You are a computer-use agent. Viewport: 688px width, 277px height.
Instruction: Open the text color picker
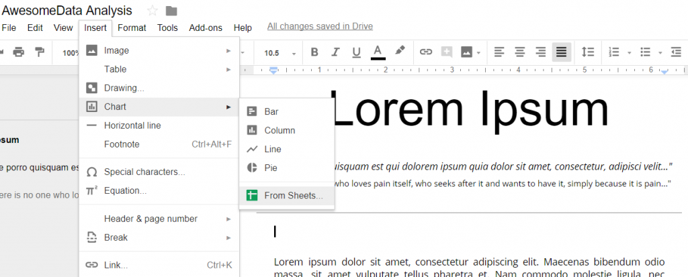click(x=378, y=52)
